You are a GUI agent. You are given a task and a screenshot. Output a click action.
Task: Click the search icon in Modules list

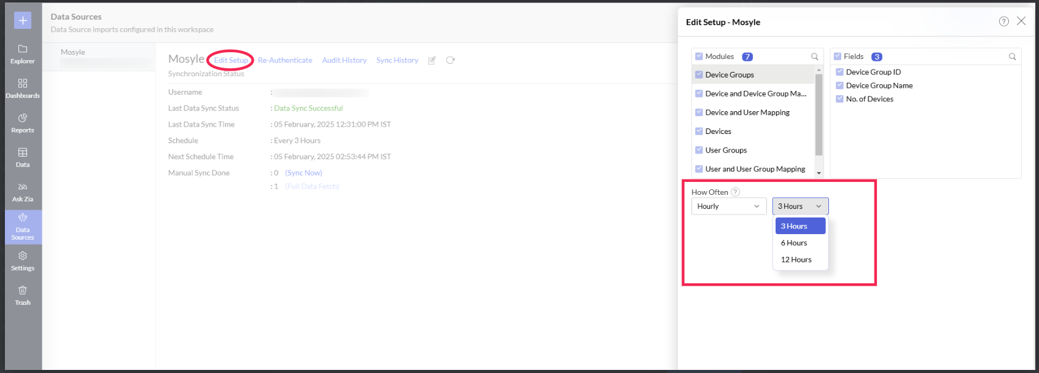click(815, 57)
